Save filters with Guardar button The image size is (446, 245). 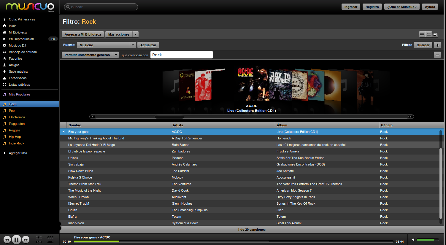click(x=423, y=45)
